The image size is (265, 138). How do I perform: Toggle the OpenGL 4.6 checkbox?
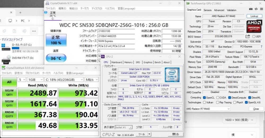click(x=246, y=102)
